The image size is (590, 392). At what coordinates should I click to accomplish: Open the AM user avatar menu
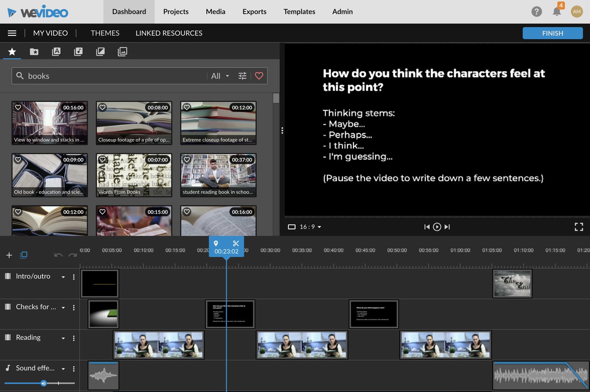tap(577, 11)
